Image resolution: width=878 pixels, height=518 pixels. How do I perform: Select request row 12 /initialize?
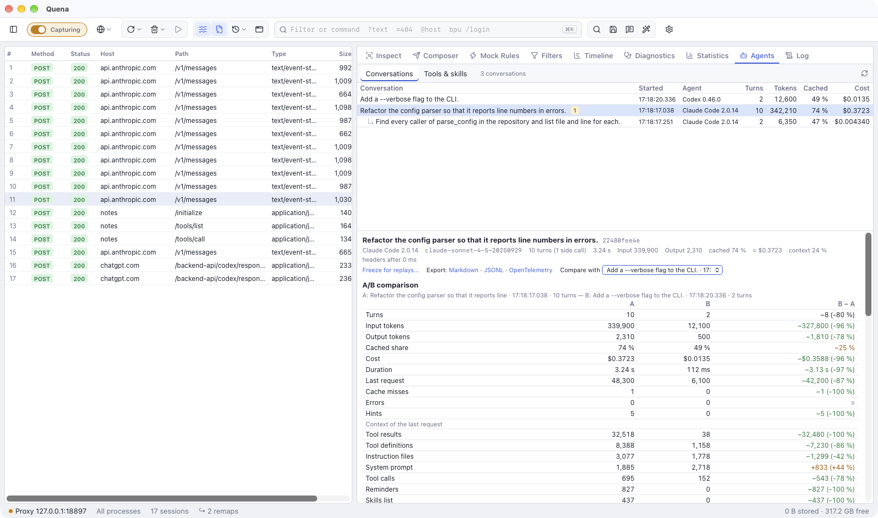click(178, 213)
